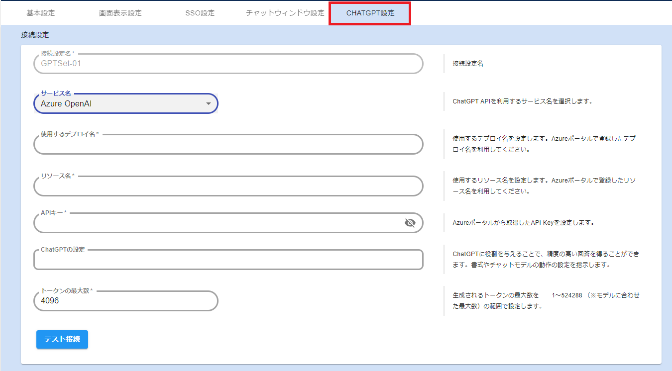Click the API Key description on right
672x371 pixels.
point(523,222)
